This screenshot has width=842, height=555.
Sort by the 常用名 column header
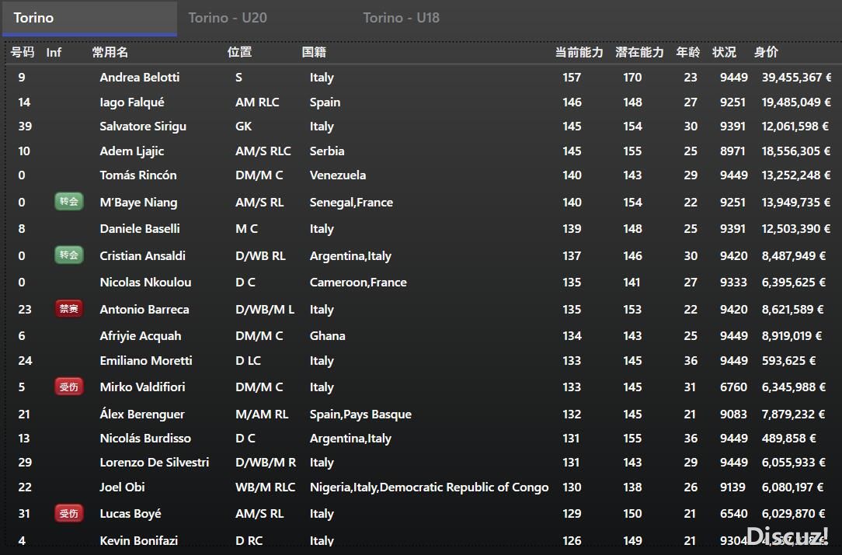110,52
